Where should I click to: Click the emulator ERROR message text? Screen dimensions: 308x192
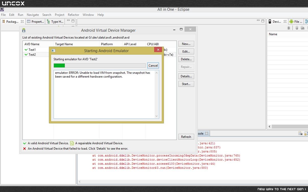(x=103, y=75)
